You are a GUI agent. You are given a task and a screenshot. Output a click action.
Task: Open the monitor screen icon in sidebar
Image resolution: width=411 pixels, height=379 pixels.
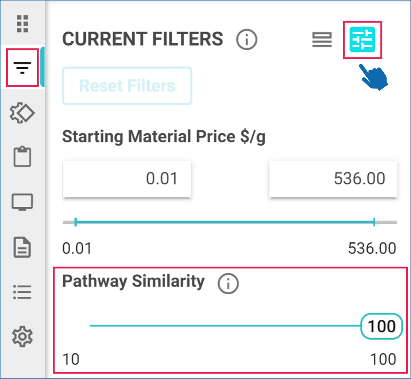coord(22,202)
